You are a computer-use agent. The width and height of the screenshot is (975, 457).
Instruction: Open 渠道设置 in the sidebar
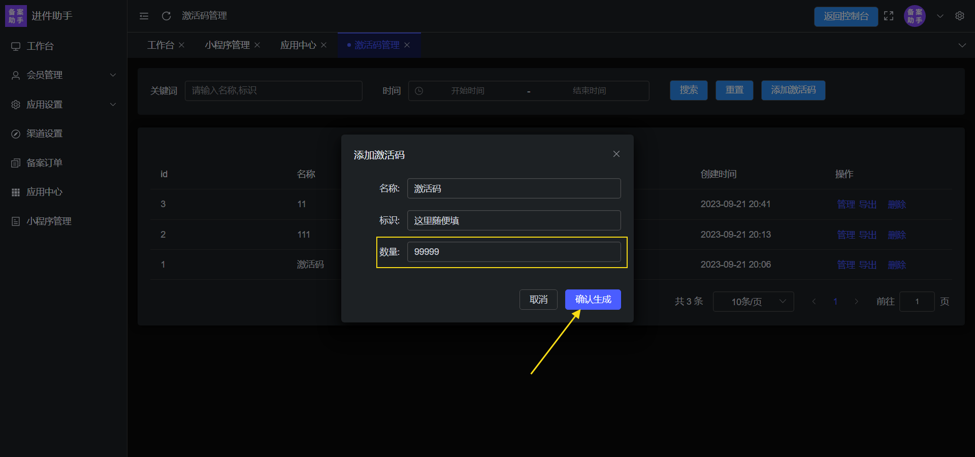pyautogui.click(x=44, y=134)
